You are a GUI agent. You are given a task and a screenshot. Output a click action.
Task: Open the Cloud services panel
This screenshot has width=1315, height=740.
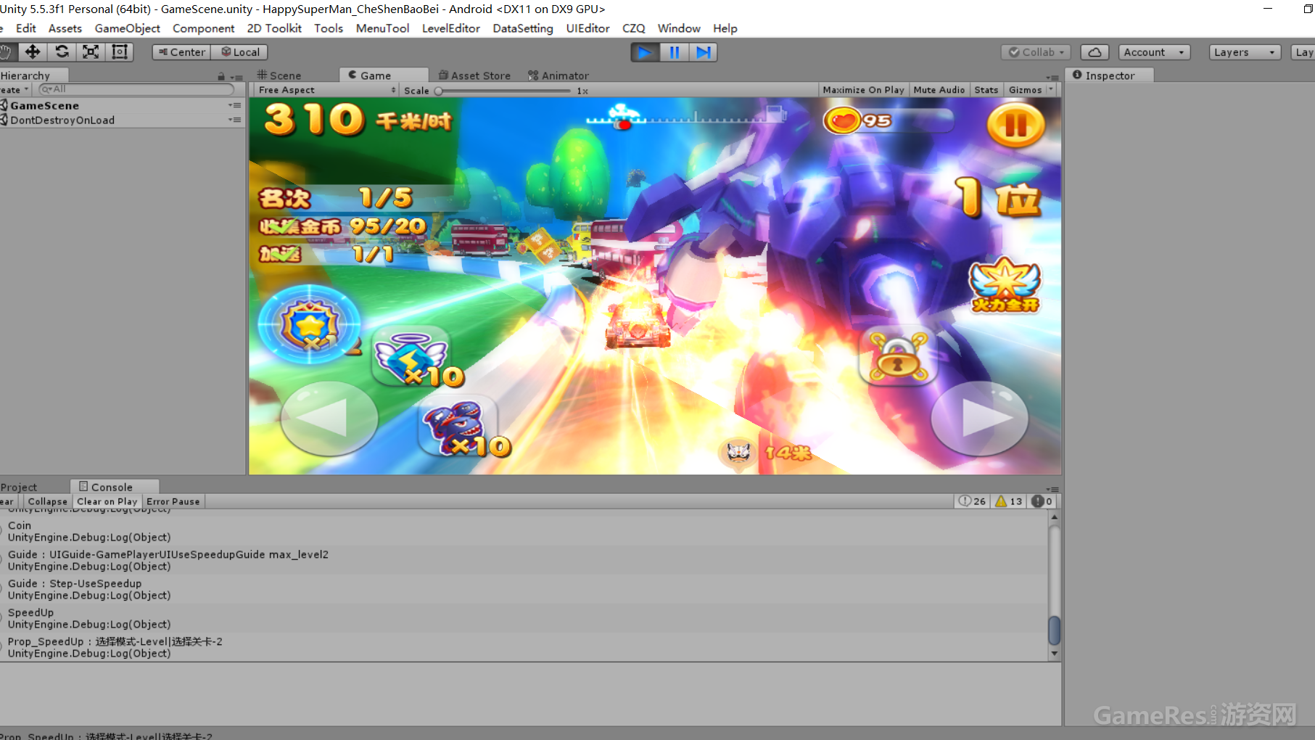pyautogui.click(x=1095, y=52)
